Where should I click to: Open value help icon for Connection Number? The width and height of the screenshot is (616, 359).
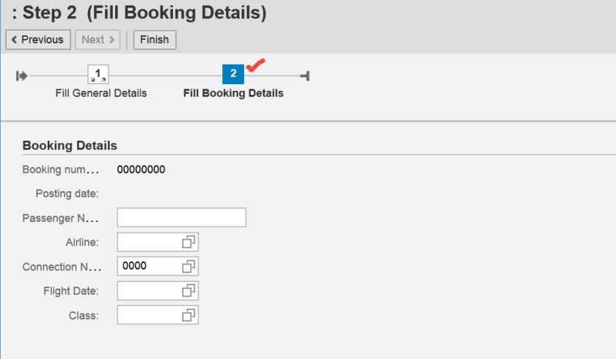click(189, 266)
